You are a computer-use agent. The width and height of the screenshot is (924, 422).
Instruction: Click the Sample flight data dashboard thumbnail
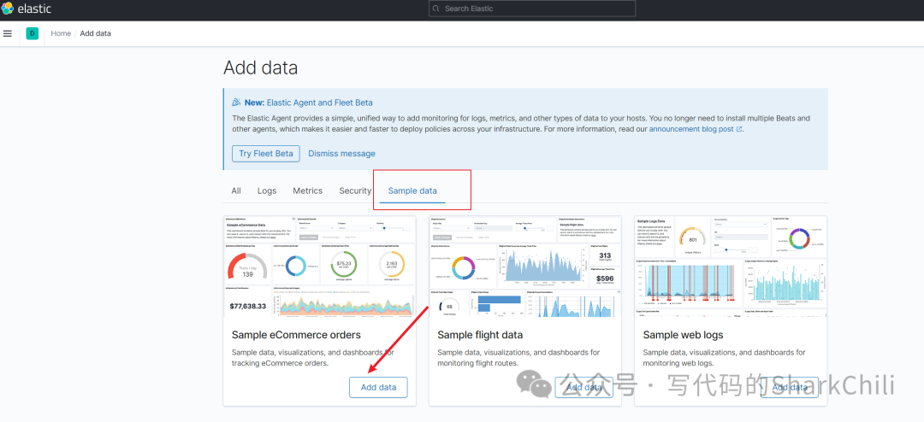(x=525, y=266)
